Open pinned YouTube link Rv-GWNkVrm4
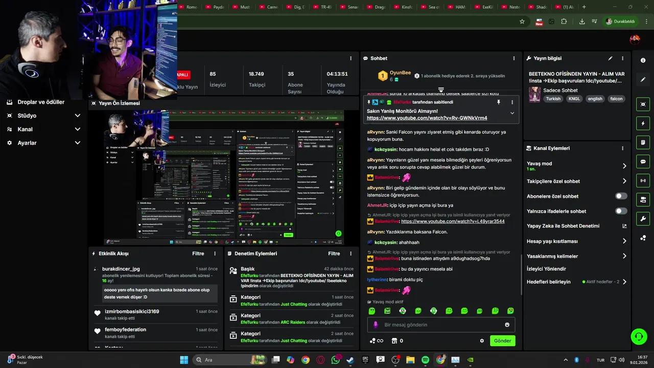The width and height of the screenshot is (654, 368). pos(427,118)
